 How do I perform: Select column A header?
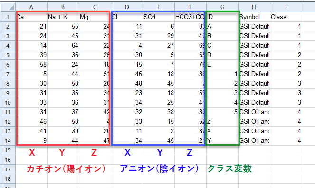coord(31,7)
